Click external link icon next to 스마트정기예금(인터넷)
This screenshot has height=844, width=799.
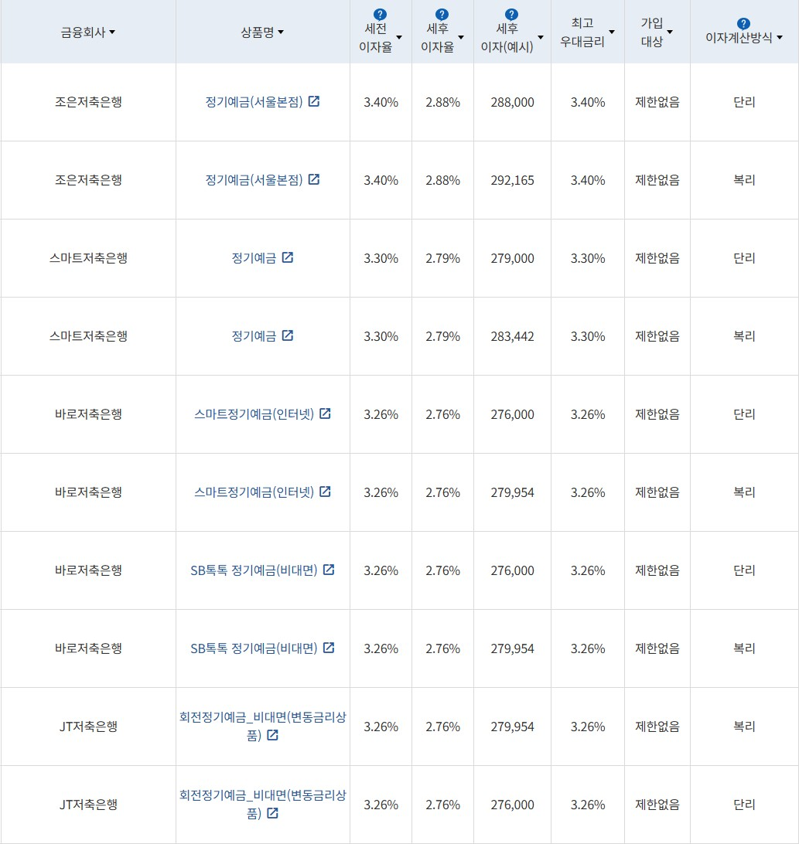click(x=324, y=413)
